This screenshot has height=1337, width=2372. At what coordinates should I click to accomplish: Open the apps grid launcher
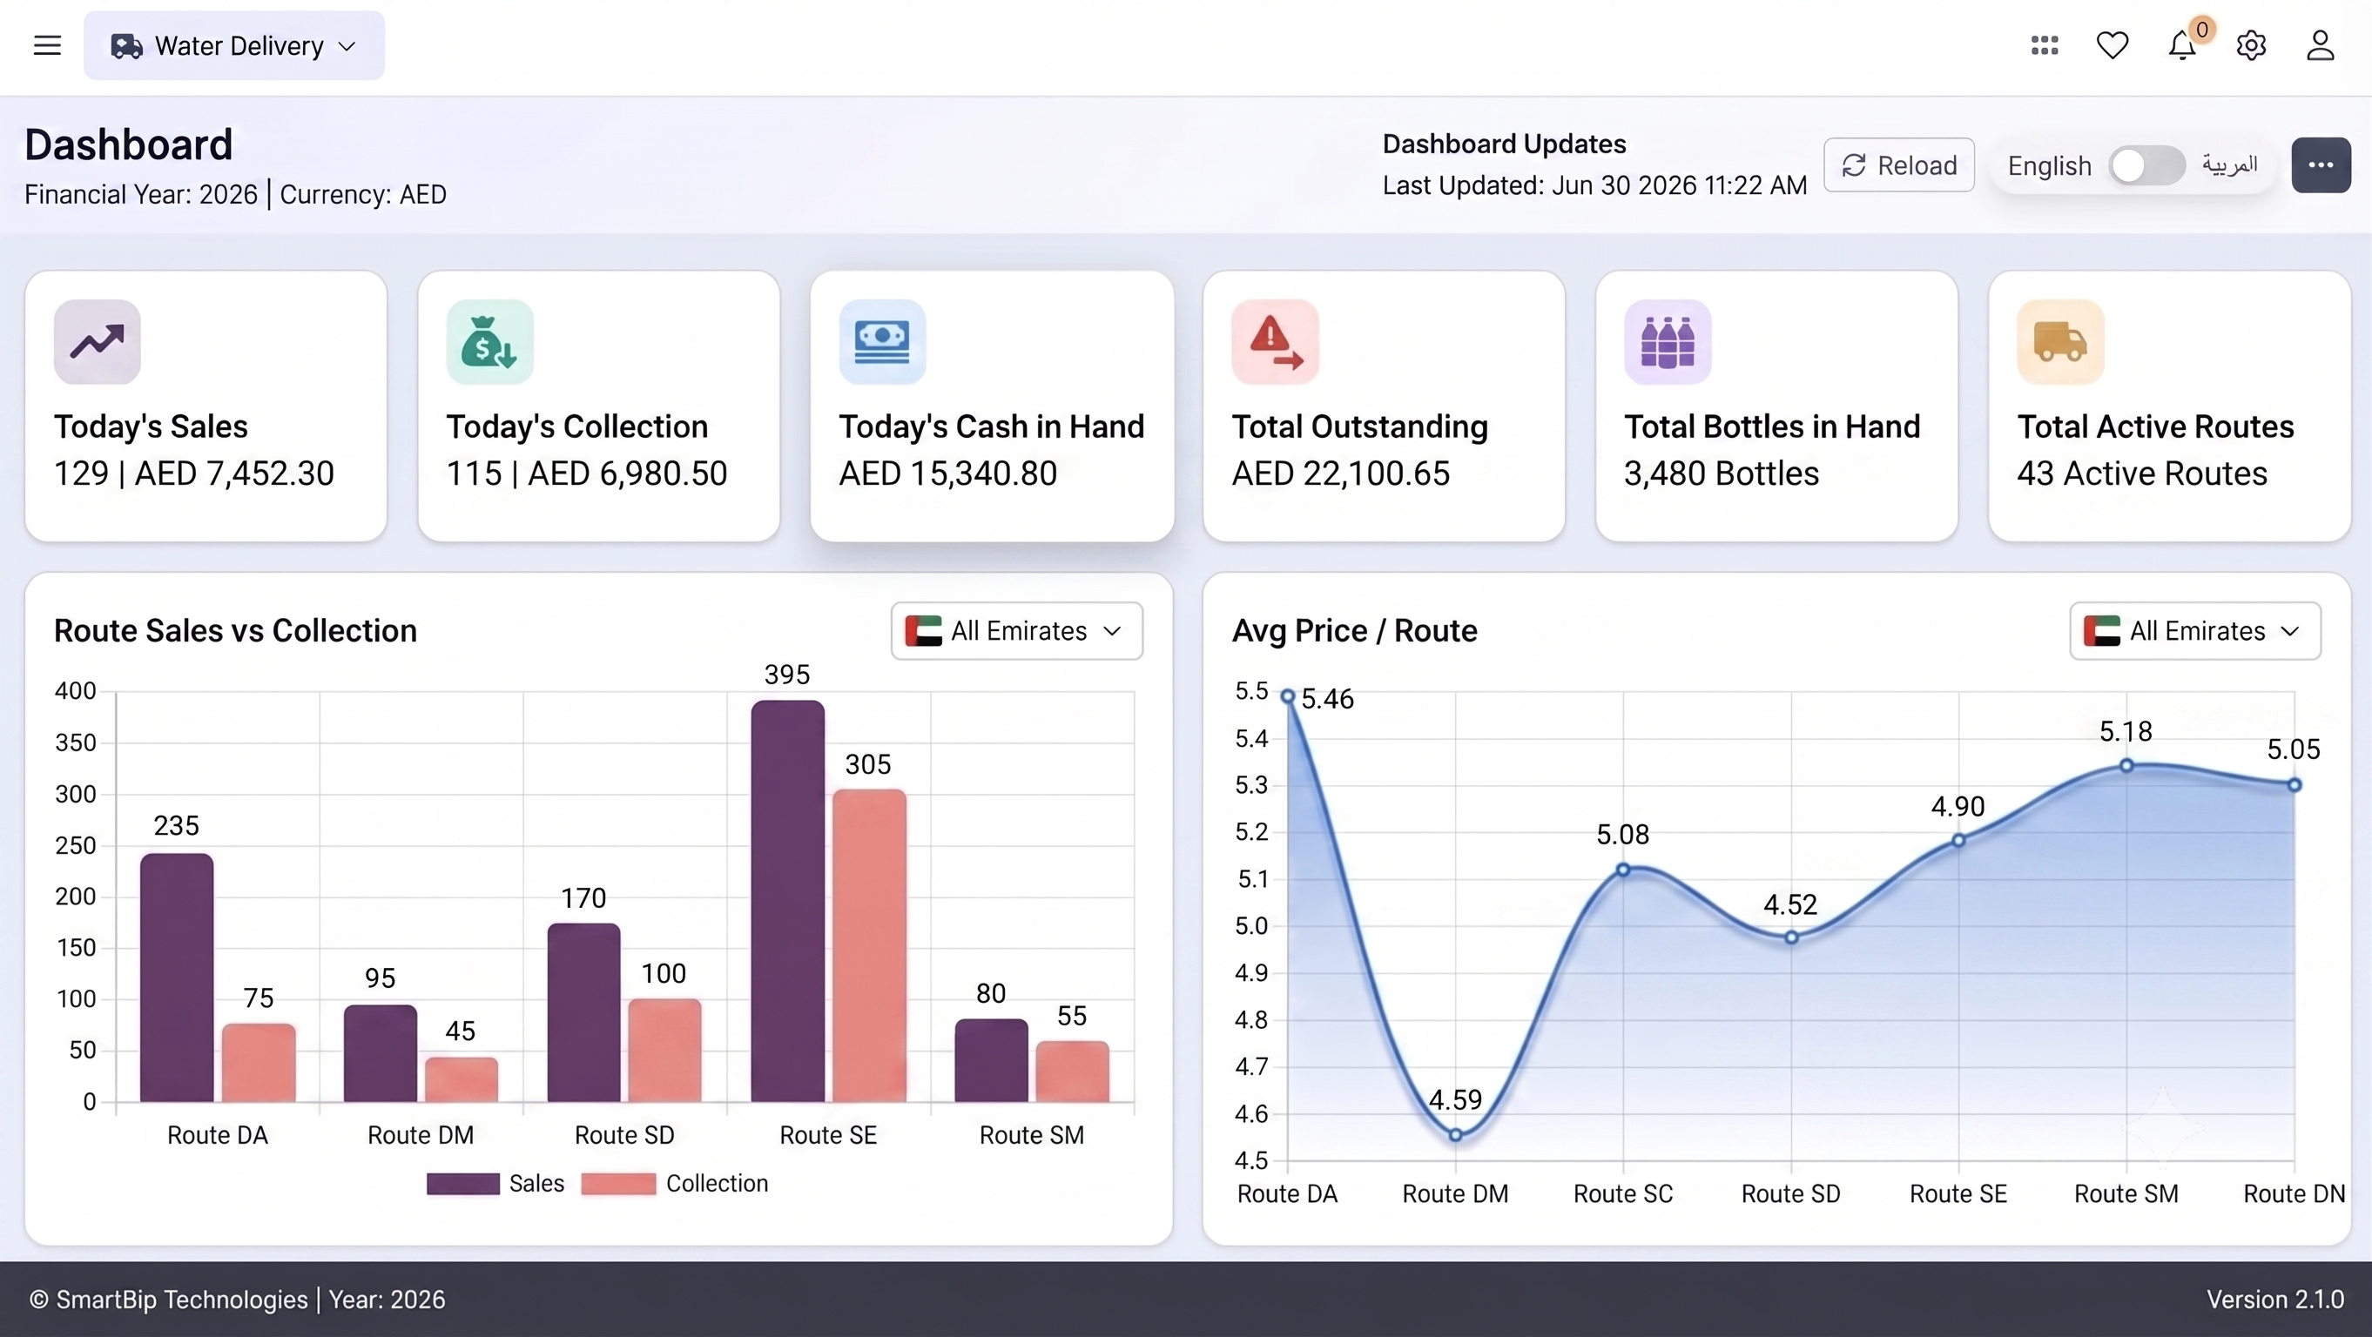tap(2045, 45)
